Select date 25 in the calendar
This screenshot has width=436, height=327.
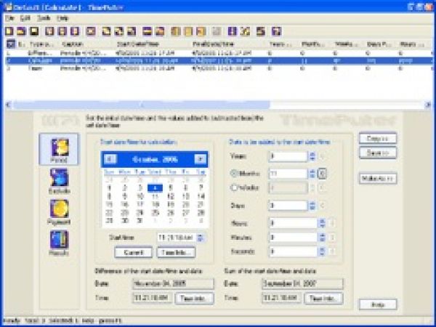[156, 213]
